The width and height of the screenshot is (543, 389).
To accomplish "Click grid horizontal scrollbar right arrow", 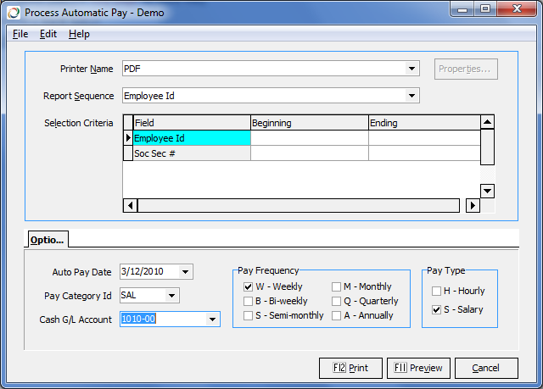I will coord(473,205).
